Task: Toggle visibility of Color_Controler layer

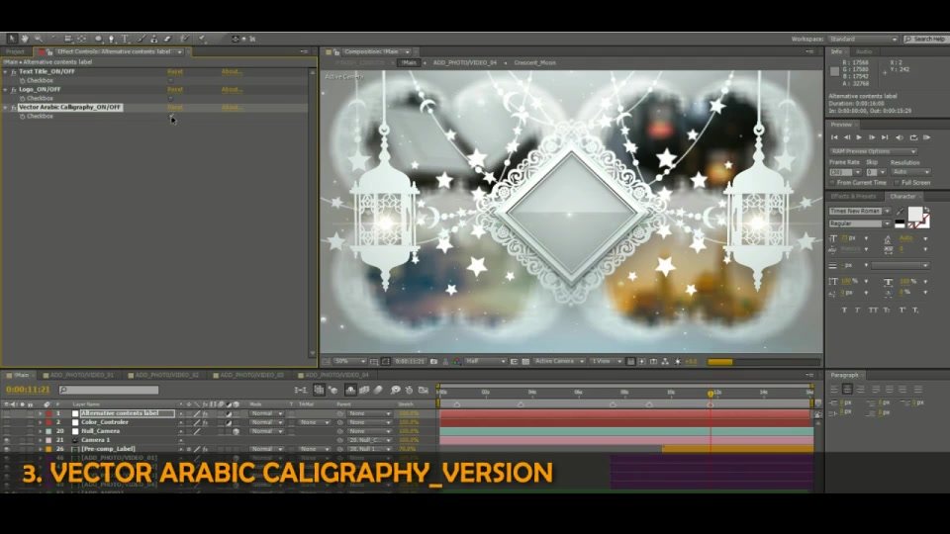Action: tap(7, 422)
